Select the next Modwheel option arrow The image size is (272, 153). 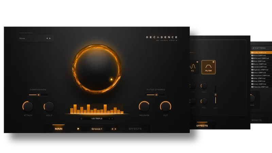[50, 38]
